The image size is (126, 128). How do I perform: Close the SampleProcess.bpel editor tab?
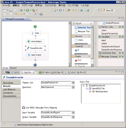tap(26, 19)
